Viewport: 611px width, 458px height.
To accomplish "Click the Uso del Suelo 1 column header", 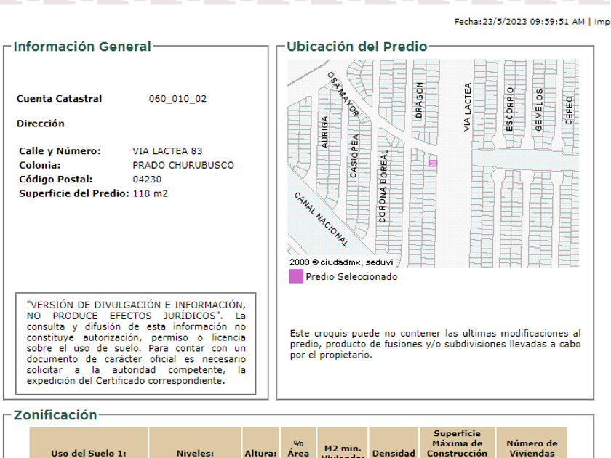I will click(89, 452).
